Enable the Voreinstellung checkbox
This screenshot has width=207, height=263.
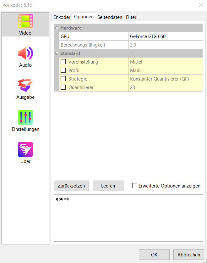tap(63, 62)
